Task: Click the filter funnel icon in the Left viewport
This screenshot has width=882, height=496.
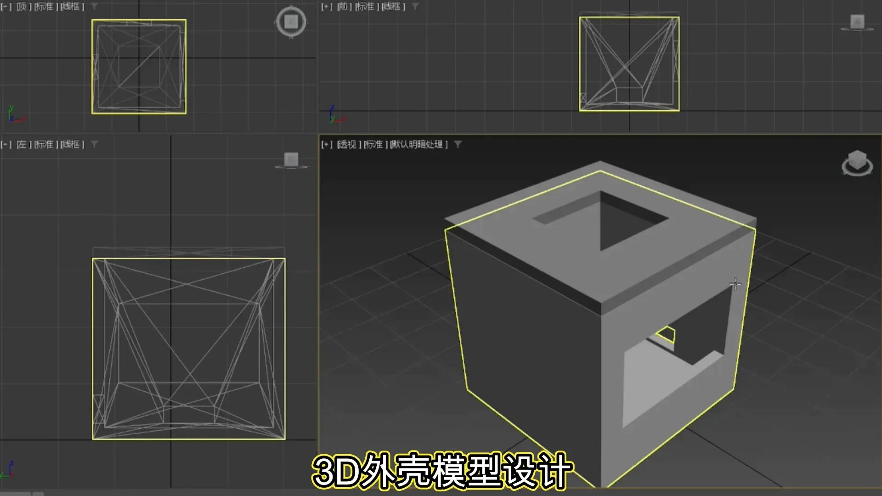Action: click(94, 144)
